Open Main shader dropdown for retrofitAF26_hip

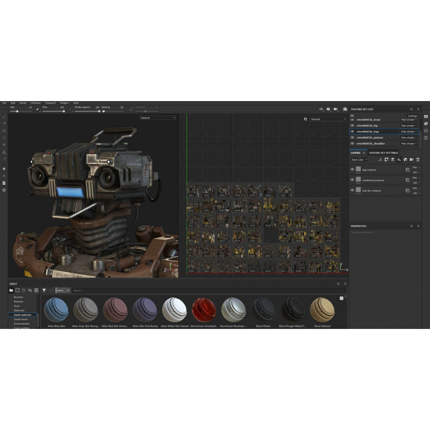tap(409, 126)
